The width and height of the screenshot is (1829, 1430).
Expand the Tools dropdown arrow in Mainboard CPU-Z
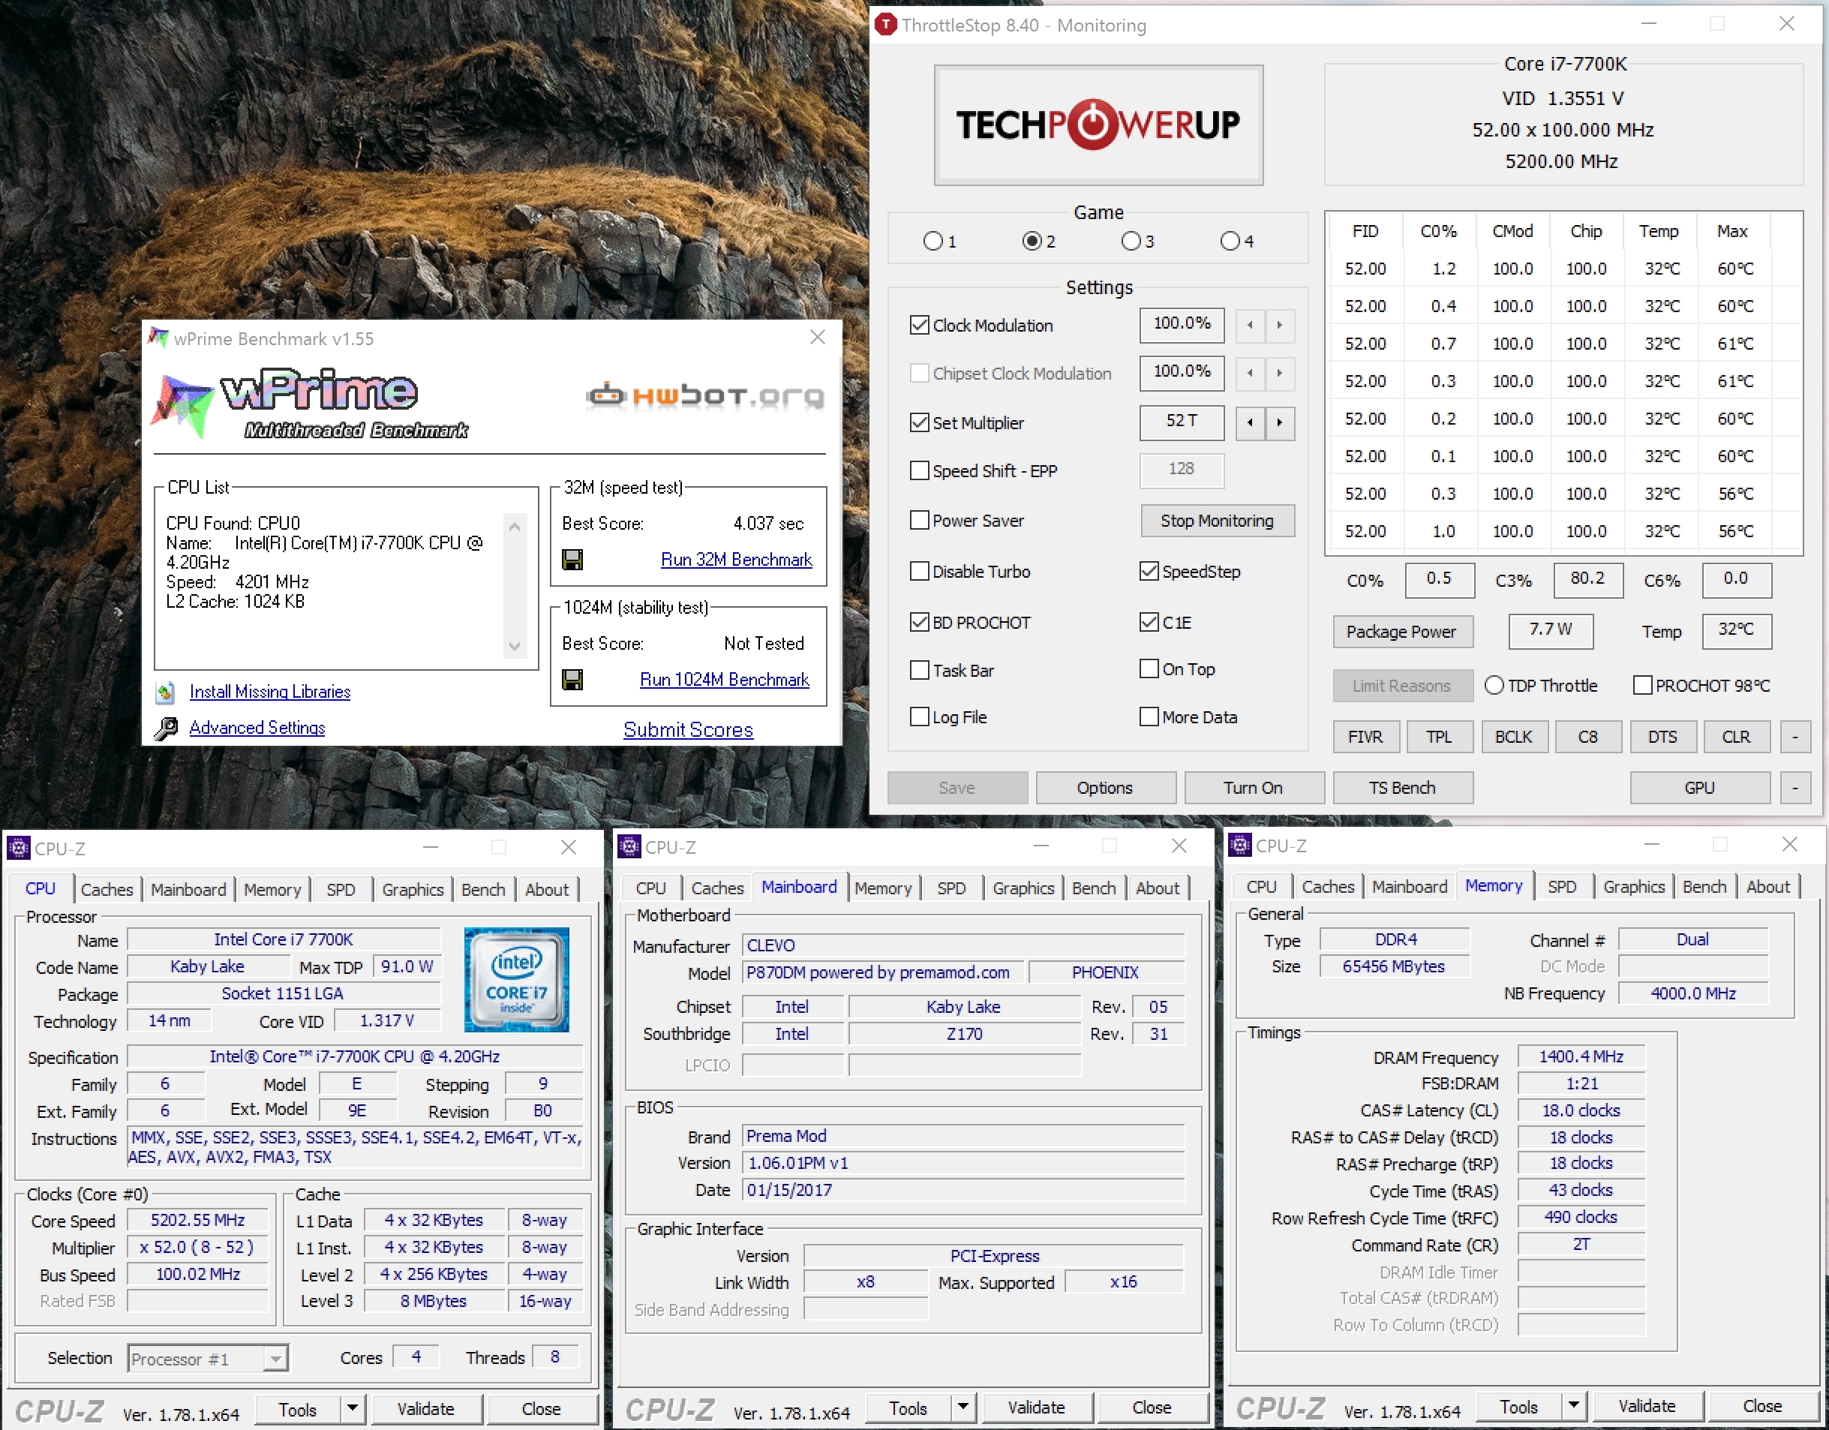[963, 1407]
